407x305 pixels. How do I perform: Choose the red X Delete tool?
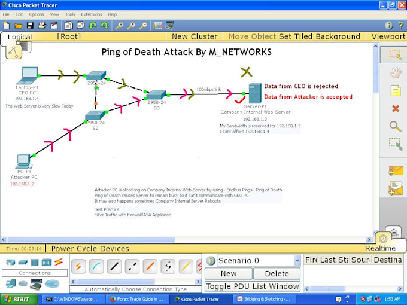395,108
